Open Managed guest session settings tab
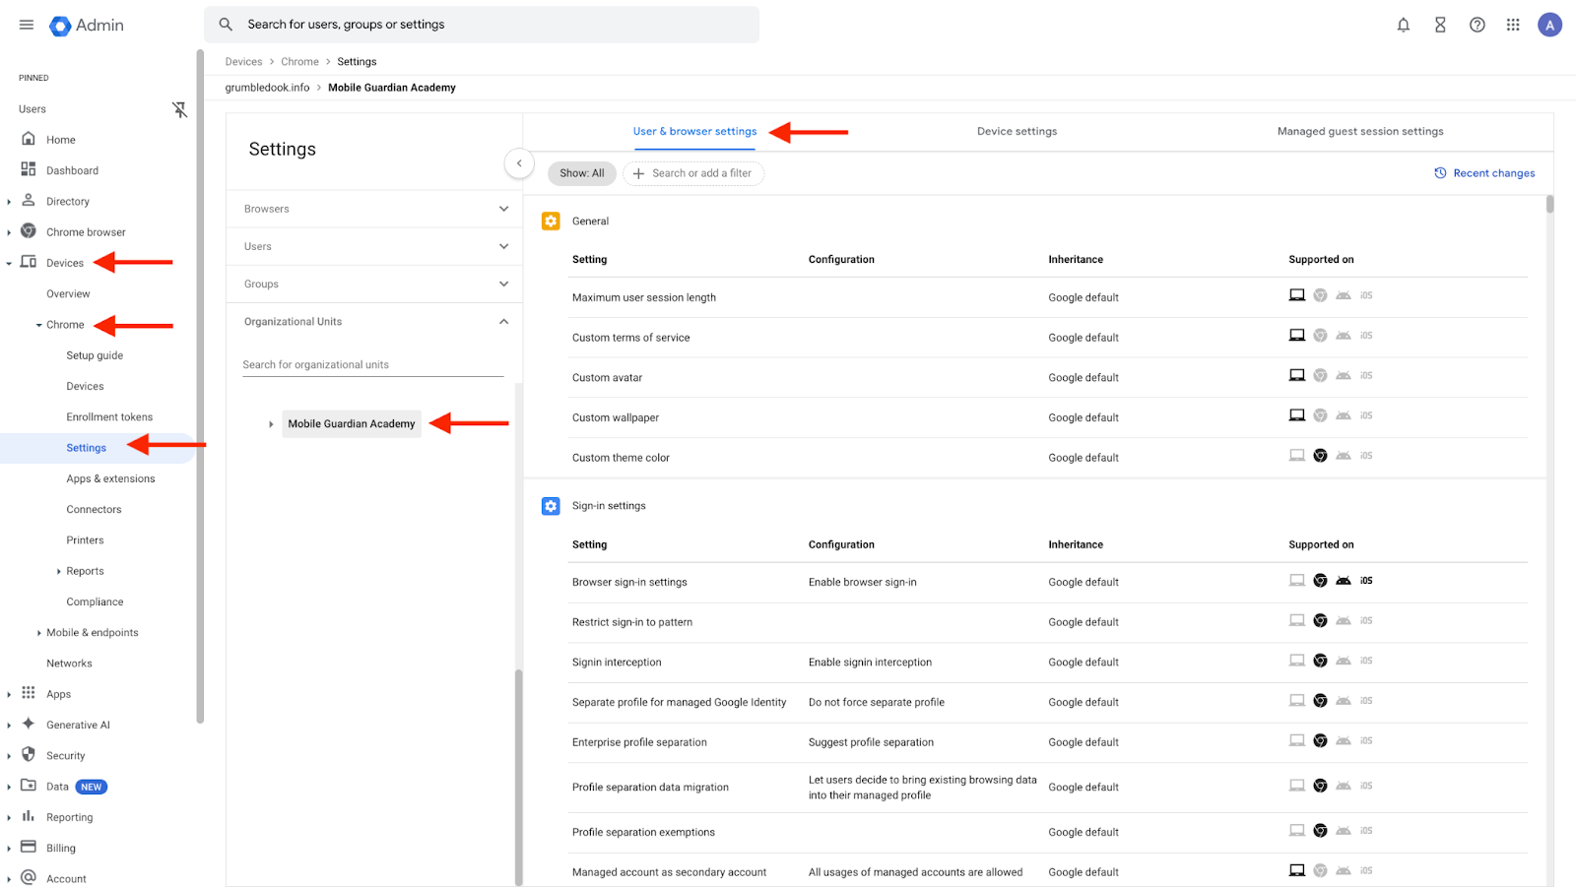Image resolution: width=1576 pixels, height=887 pixels. (1359, 131)
